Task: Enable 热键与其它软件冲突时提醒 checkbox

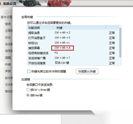Action: (x=29, y=71)
